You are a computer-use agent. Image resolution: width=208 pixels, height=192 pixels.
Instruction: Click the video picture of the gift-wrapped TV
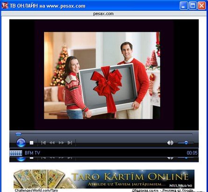(x=102, y=76)
